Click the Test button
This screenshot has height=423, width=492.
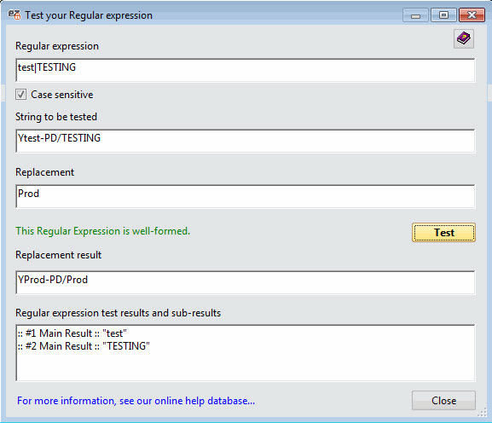pyautogui.click(x=443, y=233)
